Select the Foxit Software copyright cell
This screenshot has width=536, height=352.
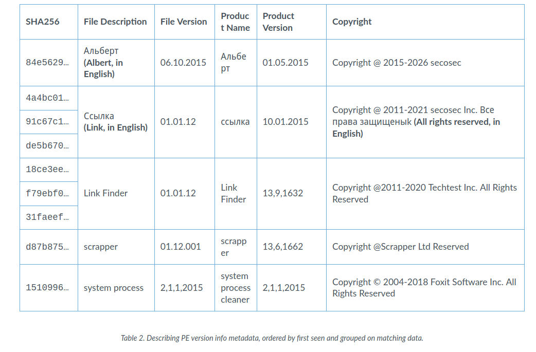point(424,287)
